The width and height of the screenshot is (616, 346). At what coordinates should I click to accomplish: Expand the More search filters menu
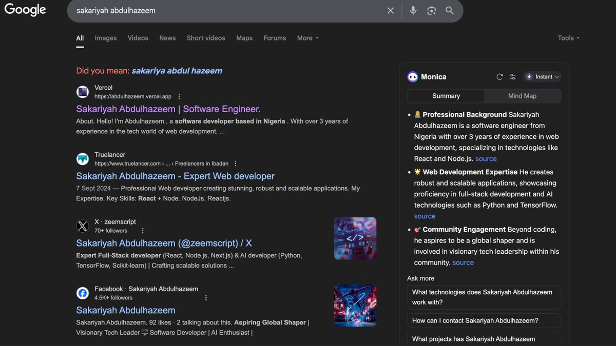pyautogui.click(x=308, y=38)
